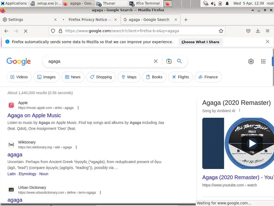Click the system volume icon
This screenshot has height=206, width=274.
[x=213, y=3]
